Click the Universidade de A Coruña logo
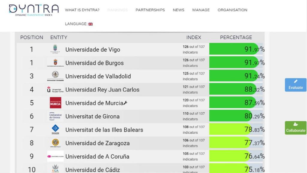The height and width of the screenshot is (173, 307). tap(55, 156)
